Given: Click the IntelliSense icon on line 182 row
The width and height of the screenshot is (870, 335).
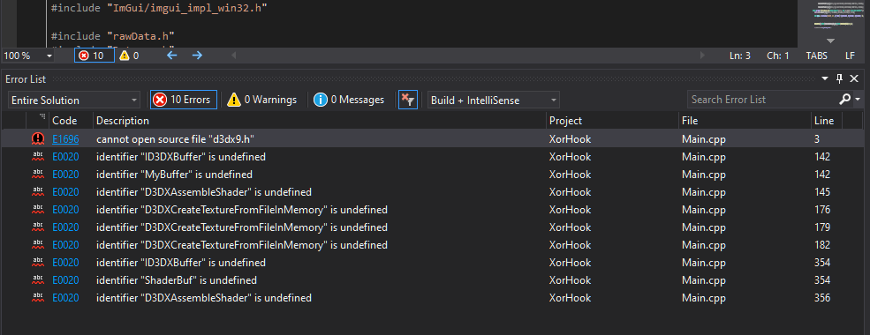Looking at the screenshot, I should coord(38,245).
